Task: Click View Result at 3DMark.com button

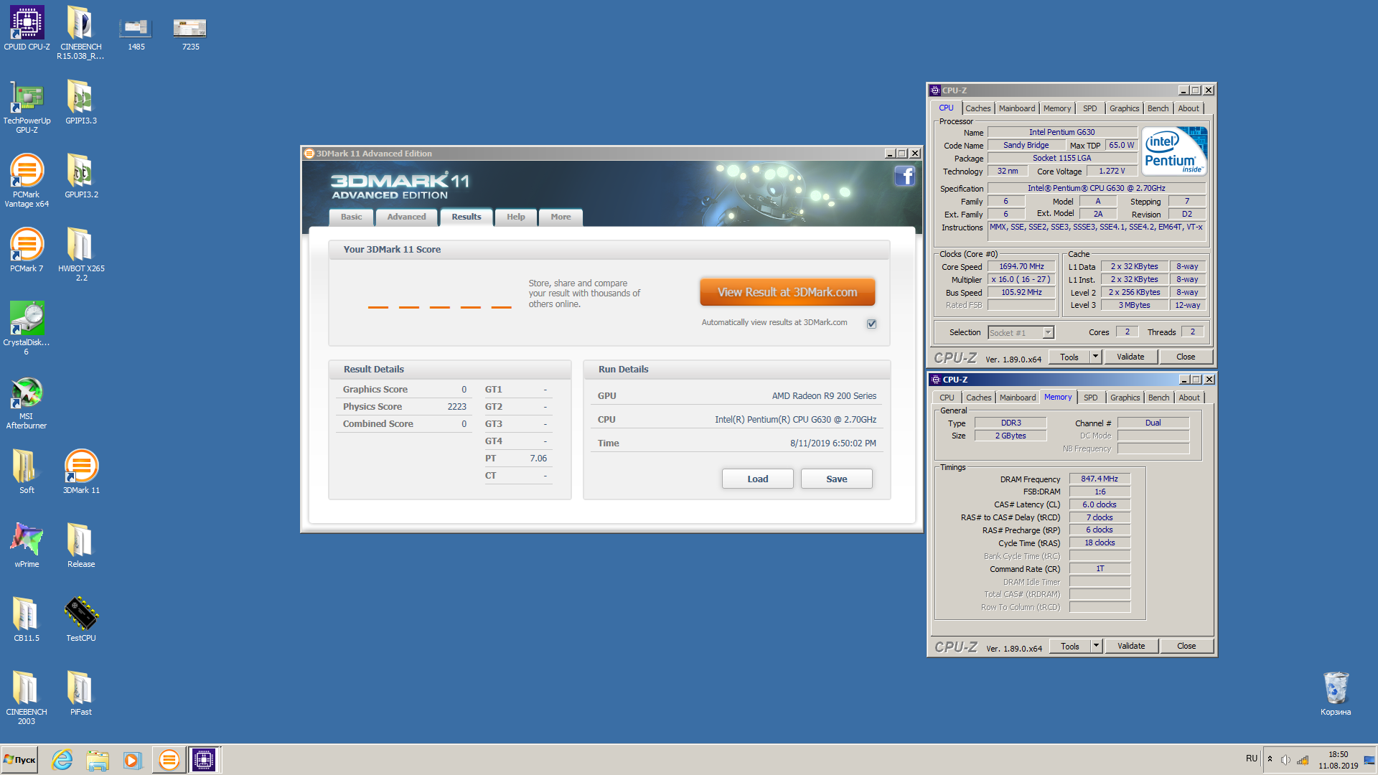Action: [787, 292]
